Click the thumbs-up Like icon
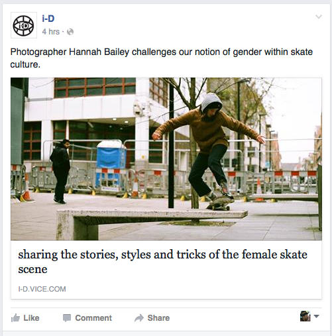Viewport: 332px width, 336px height. click(15, 318)
